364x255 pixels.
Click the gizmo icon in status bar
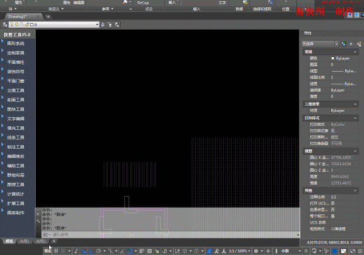pyautogui.click(x=197, y=251)
